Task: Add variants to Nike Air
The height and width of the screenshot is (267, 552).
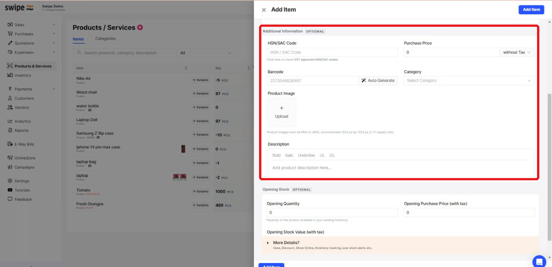Action: [201, 80]
